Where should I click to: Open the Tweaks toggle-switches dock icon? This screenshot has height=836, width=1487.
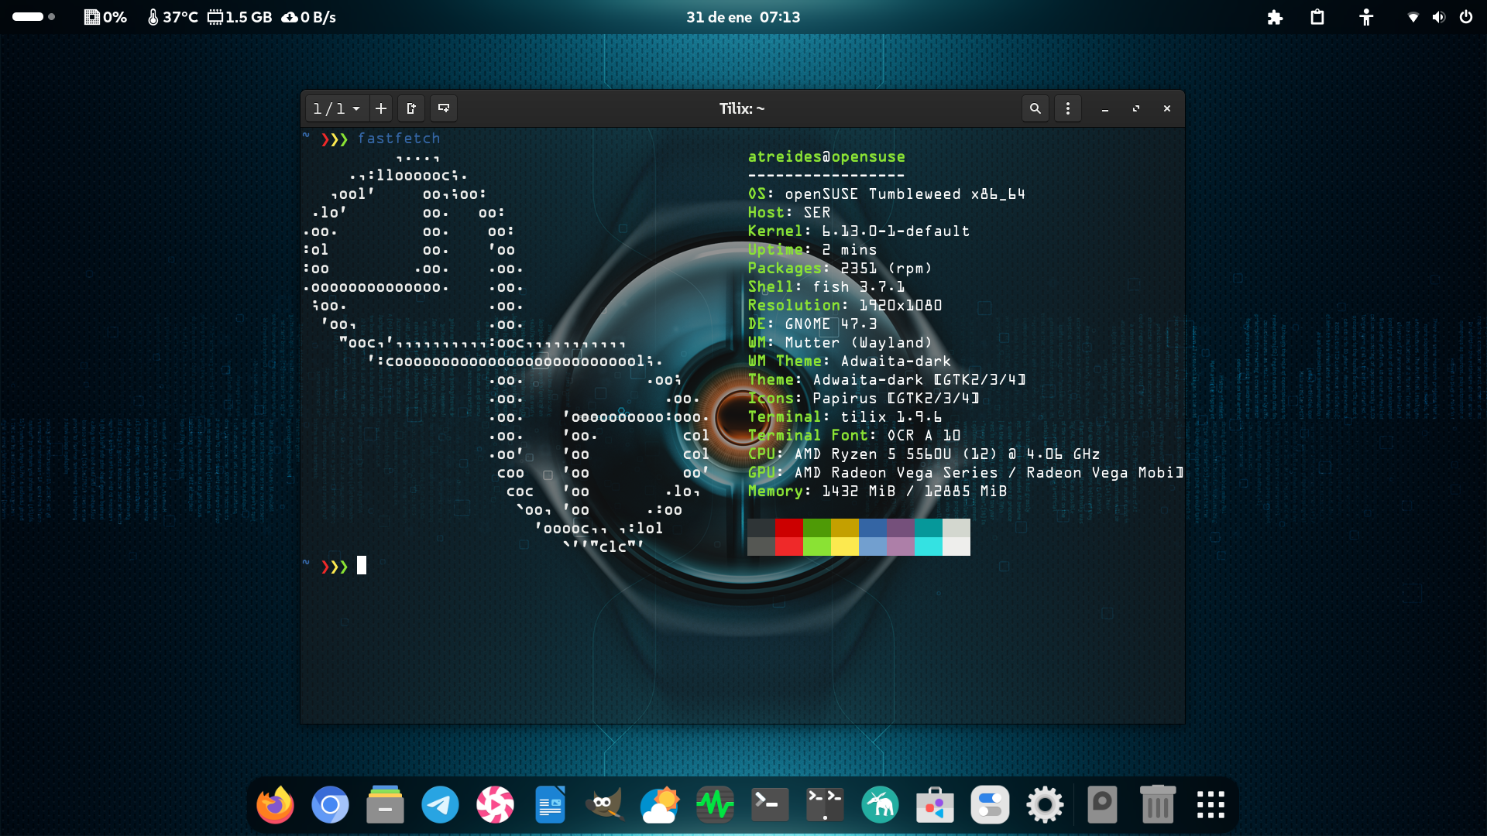[x=990, y=805]
